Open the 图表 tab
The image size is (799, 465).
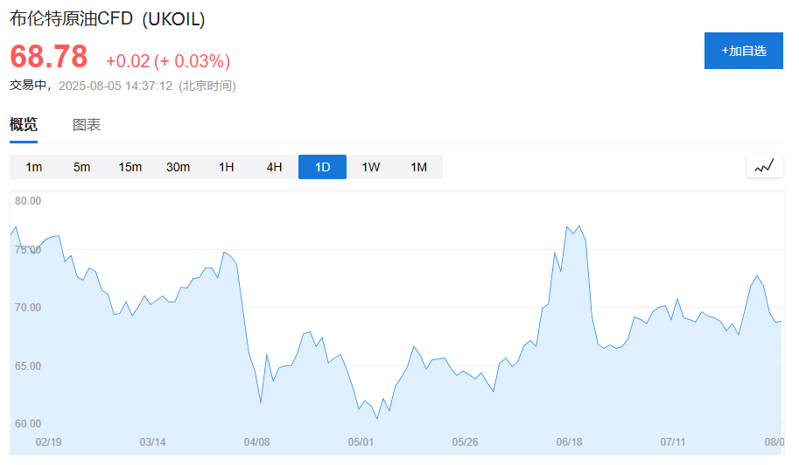click(87, 125)
